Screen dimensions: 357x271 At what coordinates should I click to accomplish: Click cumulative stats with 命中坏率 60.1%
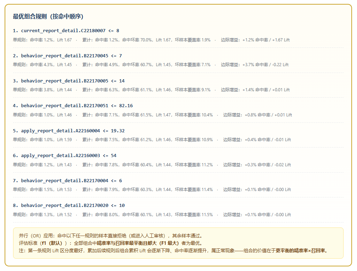click(148, 214)
